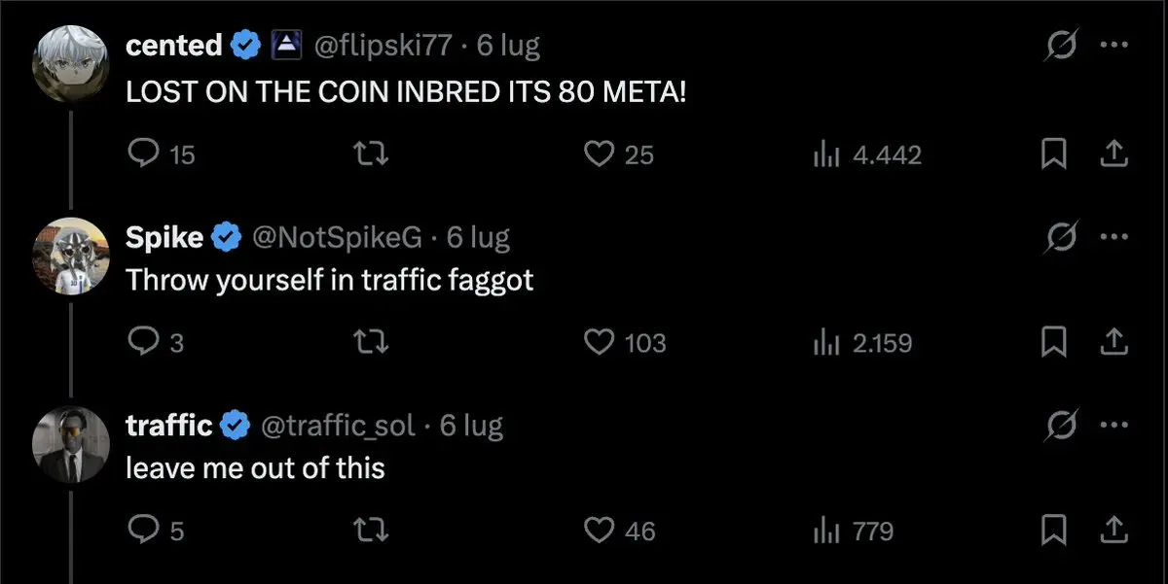Repost cented's tweet
The width and height of the screenshot is (1168, 584).
375,155
